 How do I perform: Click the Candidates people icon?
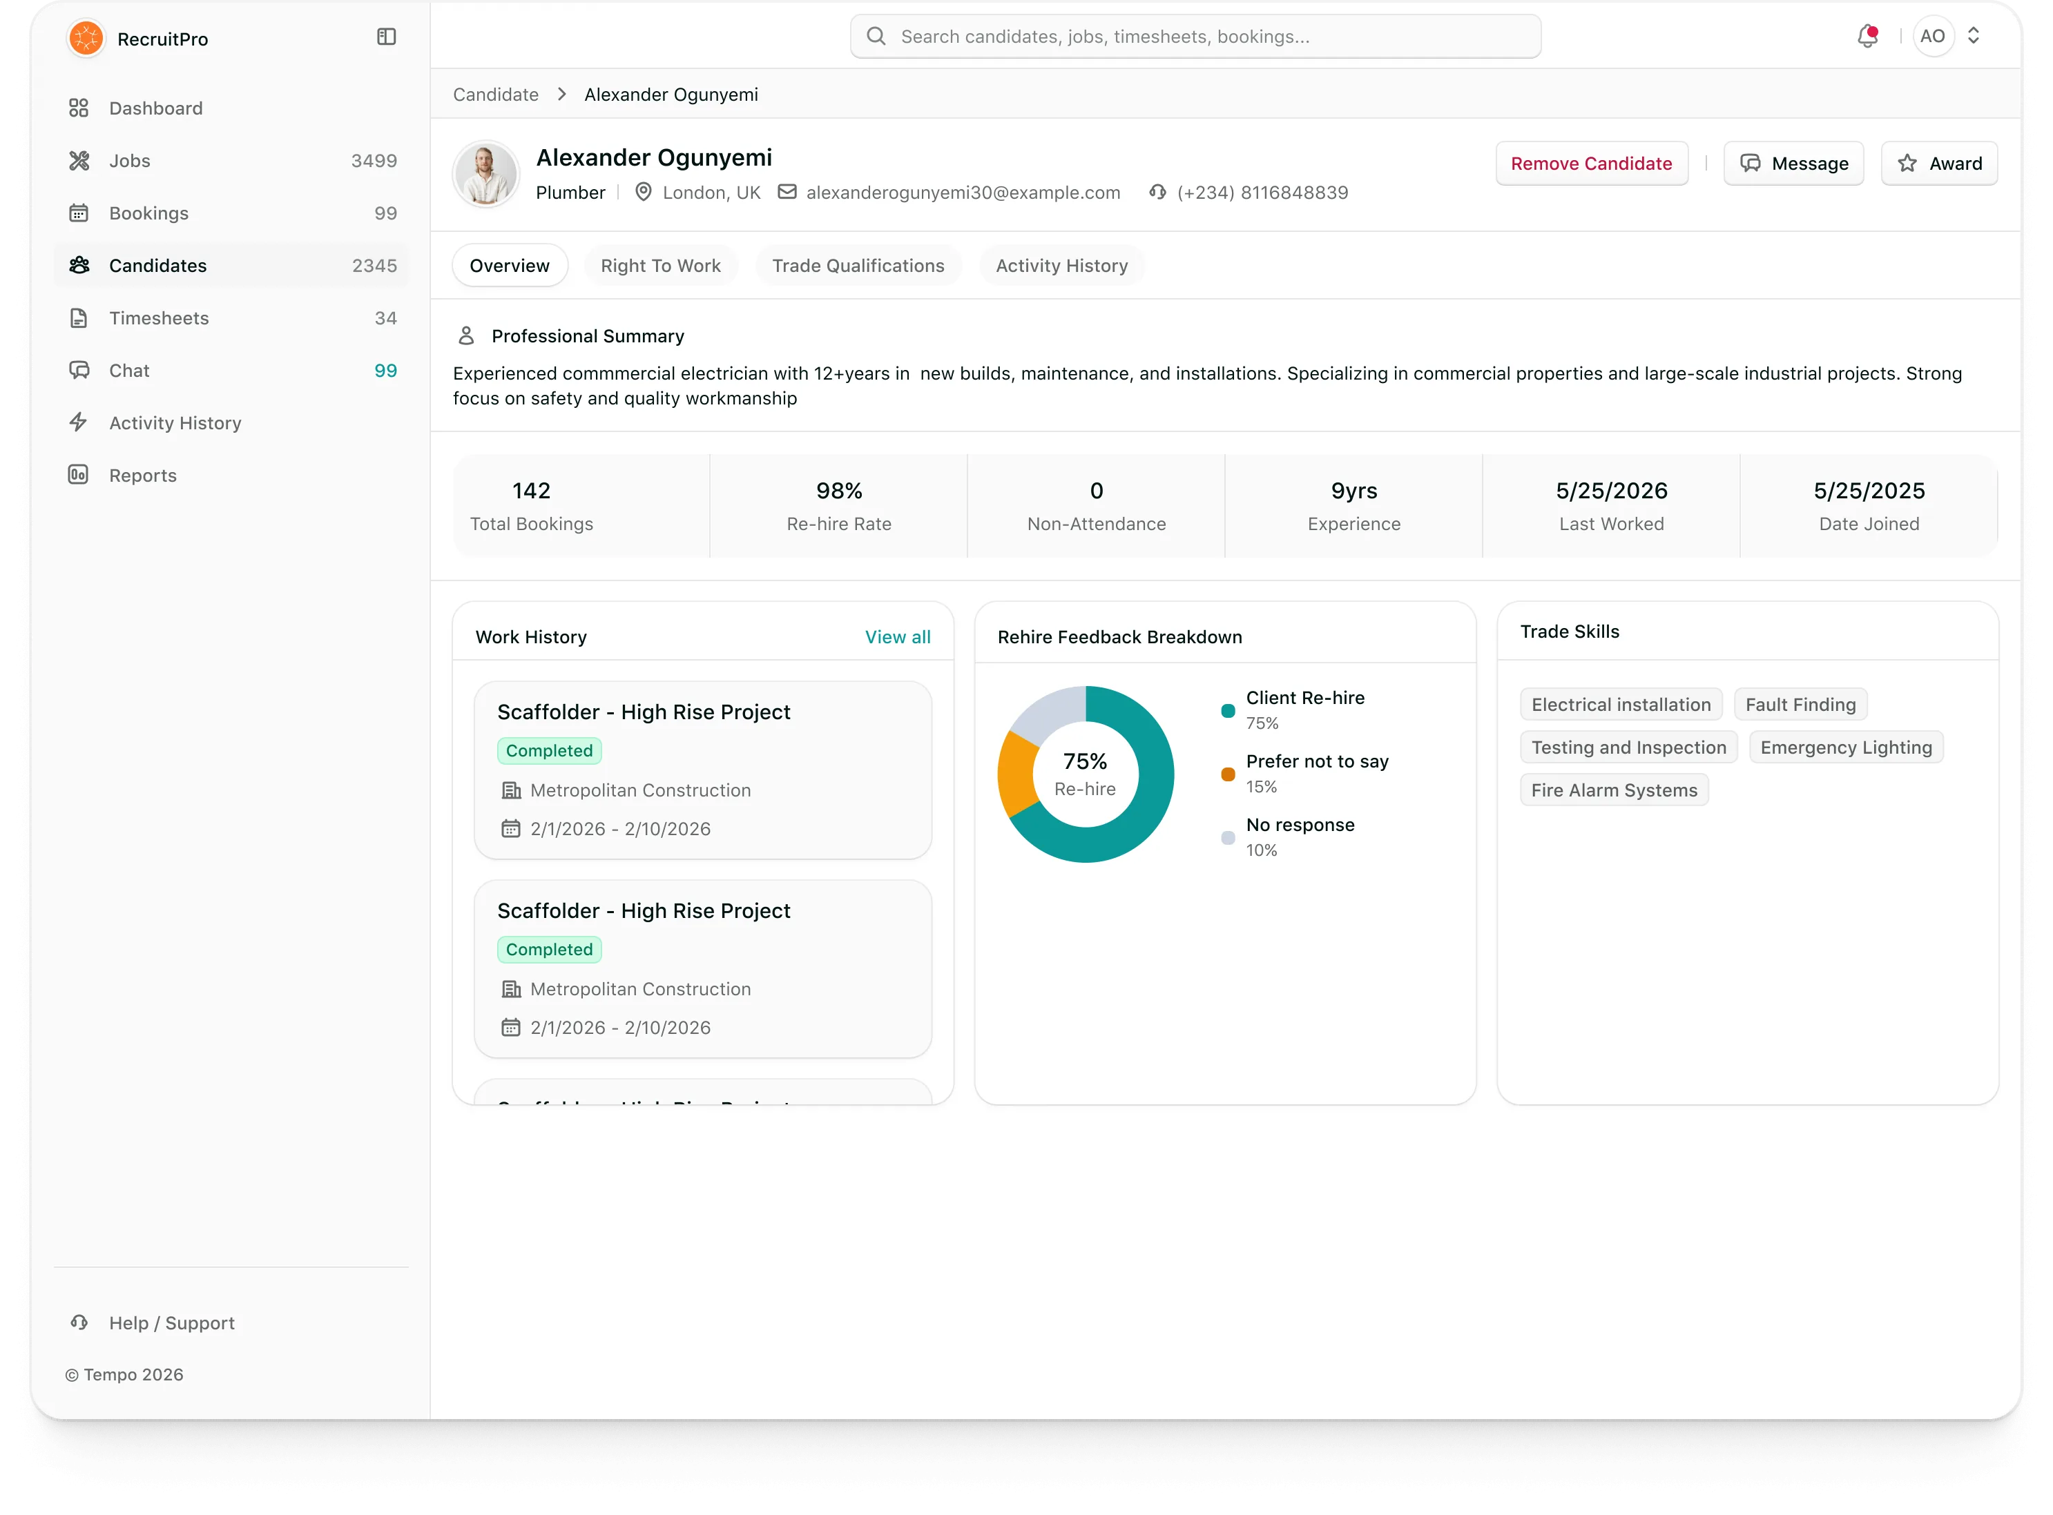[79, 265]
